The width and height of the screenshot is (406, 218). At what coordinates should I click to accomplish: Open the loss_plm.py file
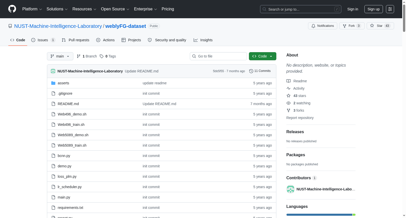pyautogui.click(x=67, y=176)
